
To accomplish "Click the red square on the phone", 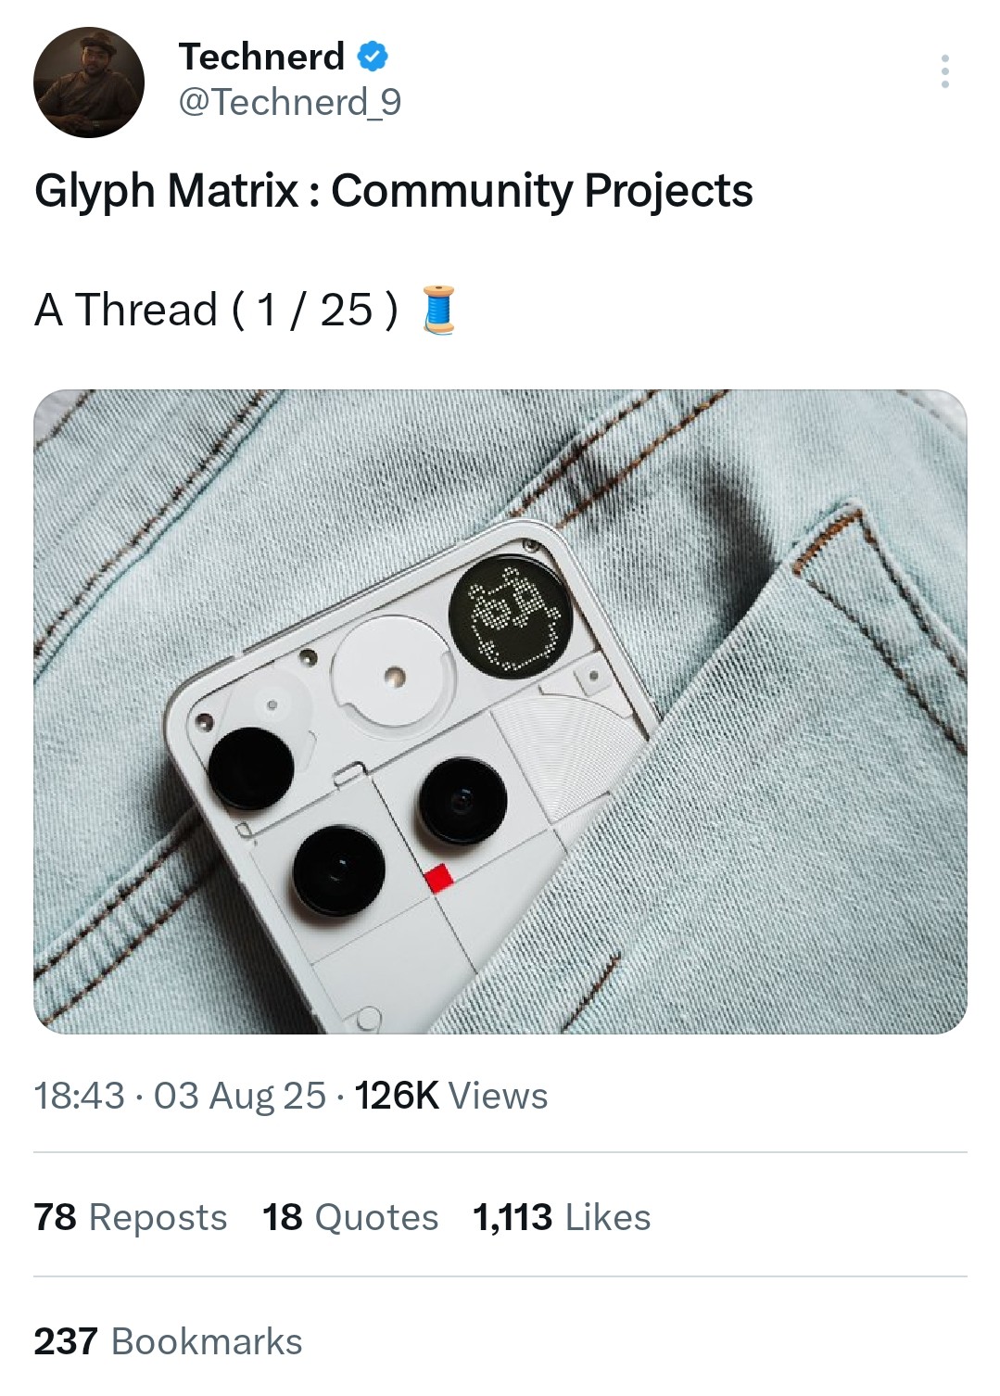I will pyautogui.click(x=440, y=878).
